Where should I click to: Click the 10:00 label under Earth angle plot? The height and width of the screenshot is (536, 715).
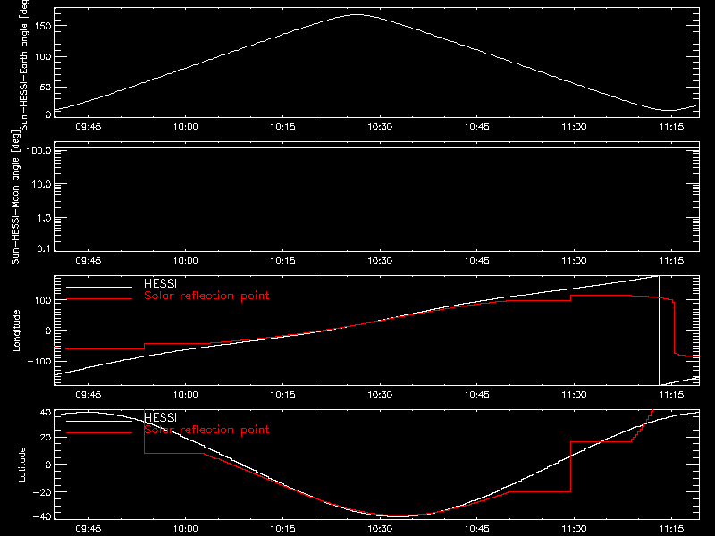(x=186, y=127)
